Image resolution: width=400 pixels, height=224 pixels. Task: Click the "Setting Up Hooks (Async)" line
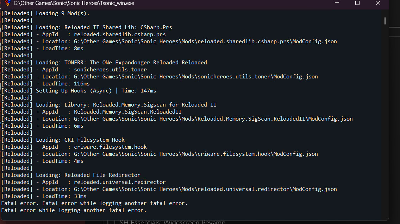(x=96, y=91)
